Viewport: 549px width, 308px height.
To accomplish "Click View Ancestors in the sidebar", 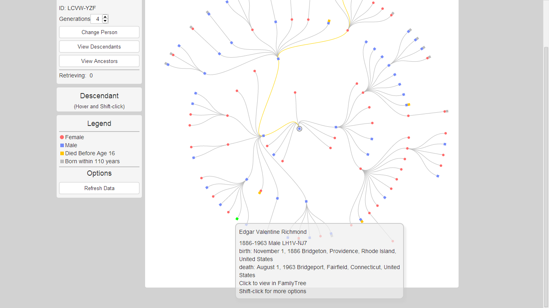I will coord(99,61).
